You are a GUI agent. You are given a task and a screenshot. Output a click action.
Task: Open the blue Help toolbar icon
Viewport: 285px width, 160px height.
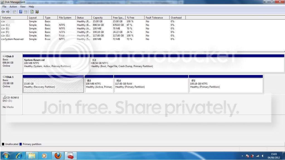[21, 12]
